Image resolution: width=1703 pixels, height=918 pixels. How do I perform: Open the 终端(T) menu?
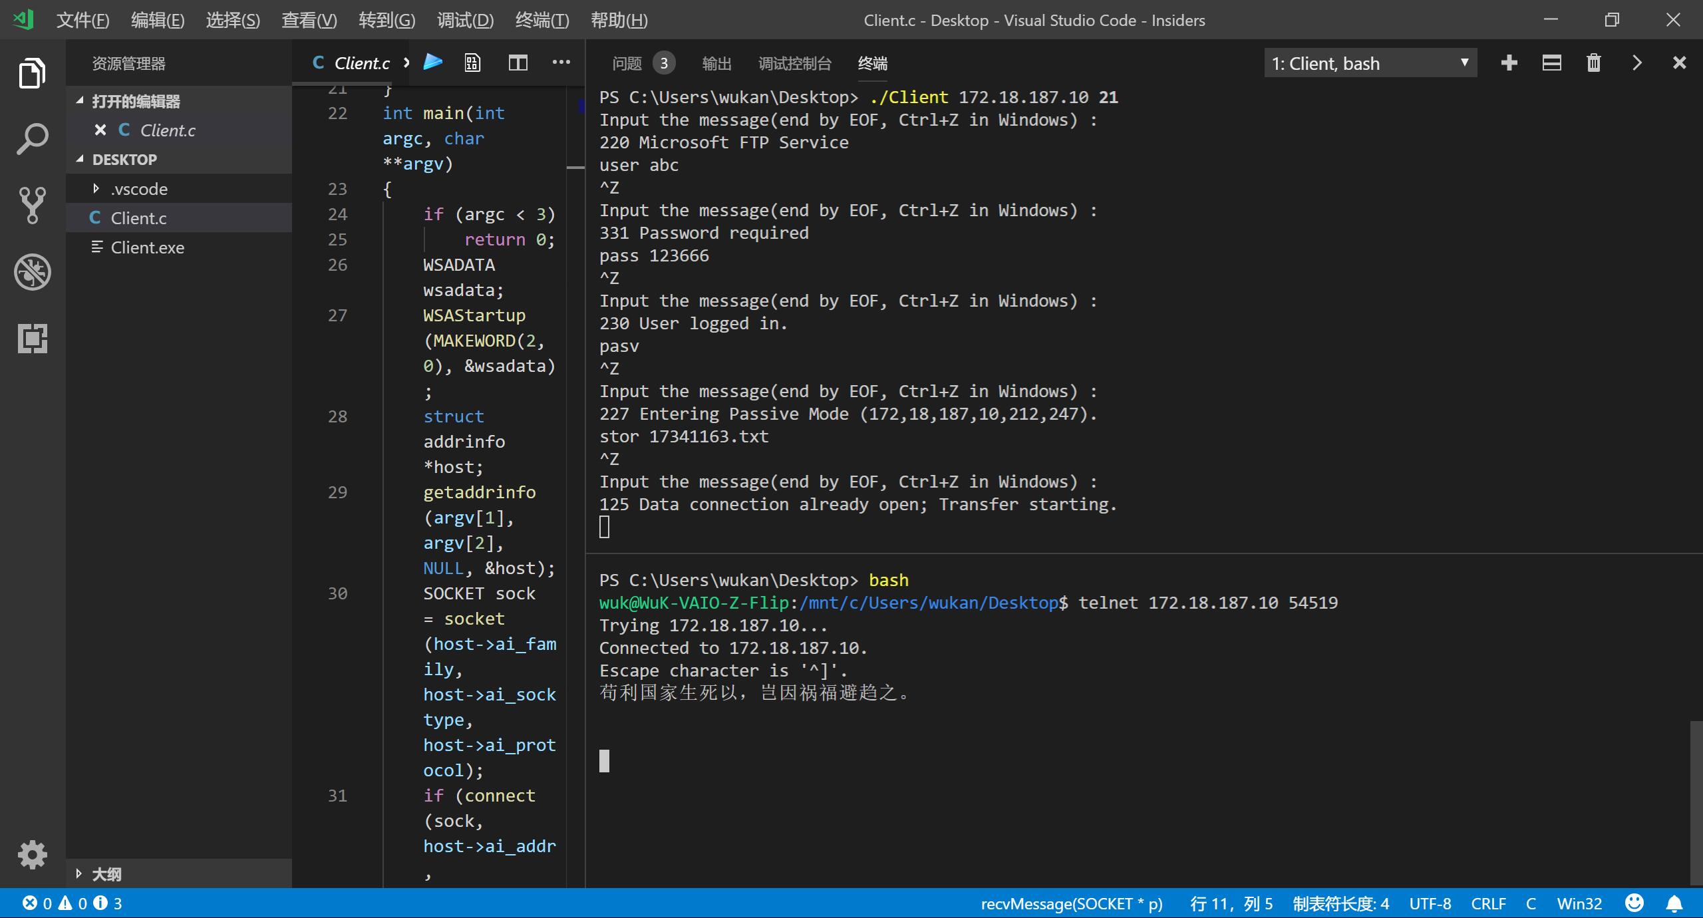[x=542, y=20]
